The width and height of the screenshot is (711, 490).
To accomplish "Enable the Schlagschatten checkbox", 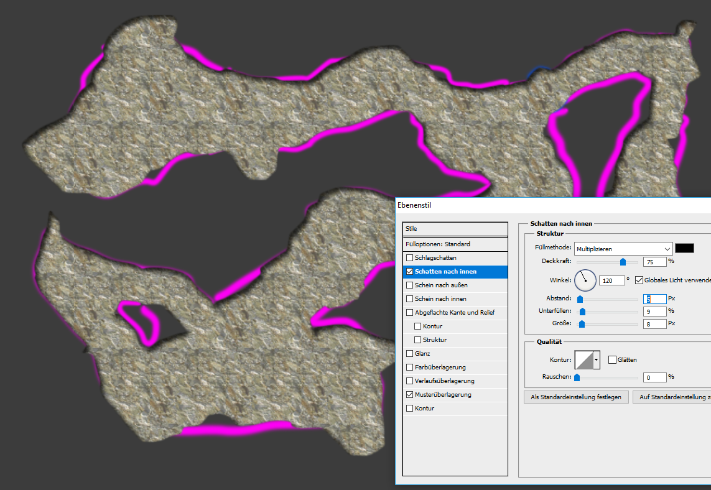I will pos(409,257).
